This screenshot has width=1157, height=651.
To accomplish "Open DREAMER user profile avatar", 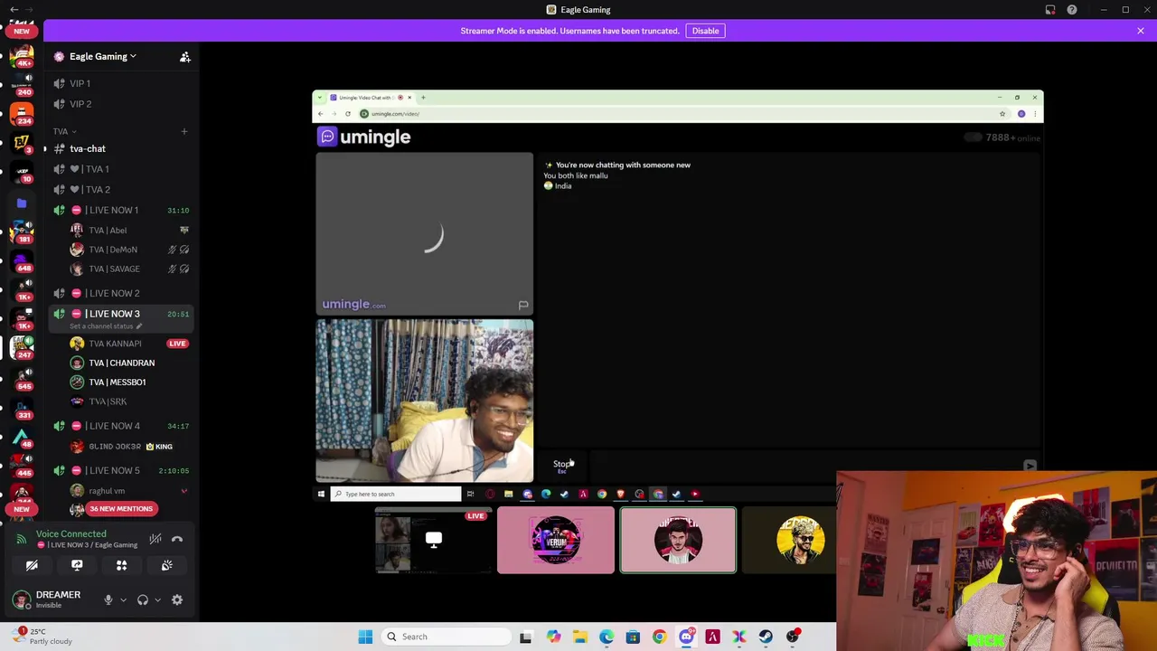I will 22,599.
